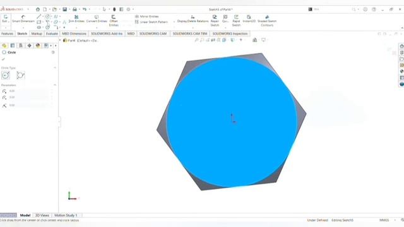Switch to the Markup tab
The width and height of the screenshot is (404, 227).
point(37,33)
